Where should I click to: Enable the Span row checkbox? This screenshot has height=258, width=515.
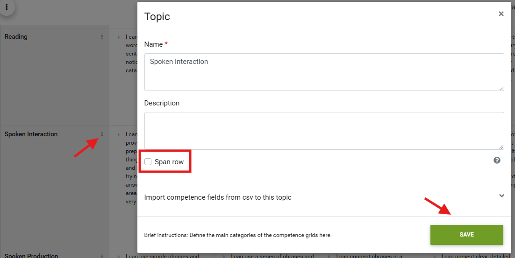click(x=148, y=161)
